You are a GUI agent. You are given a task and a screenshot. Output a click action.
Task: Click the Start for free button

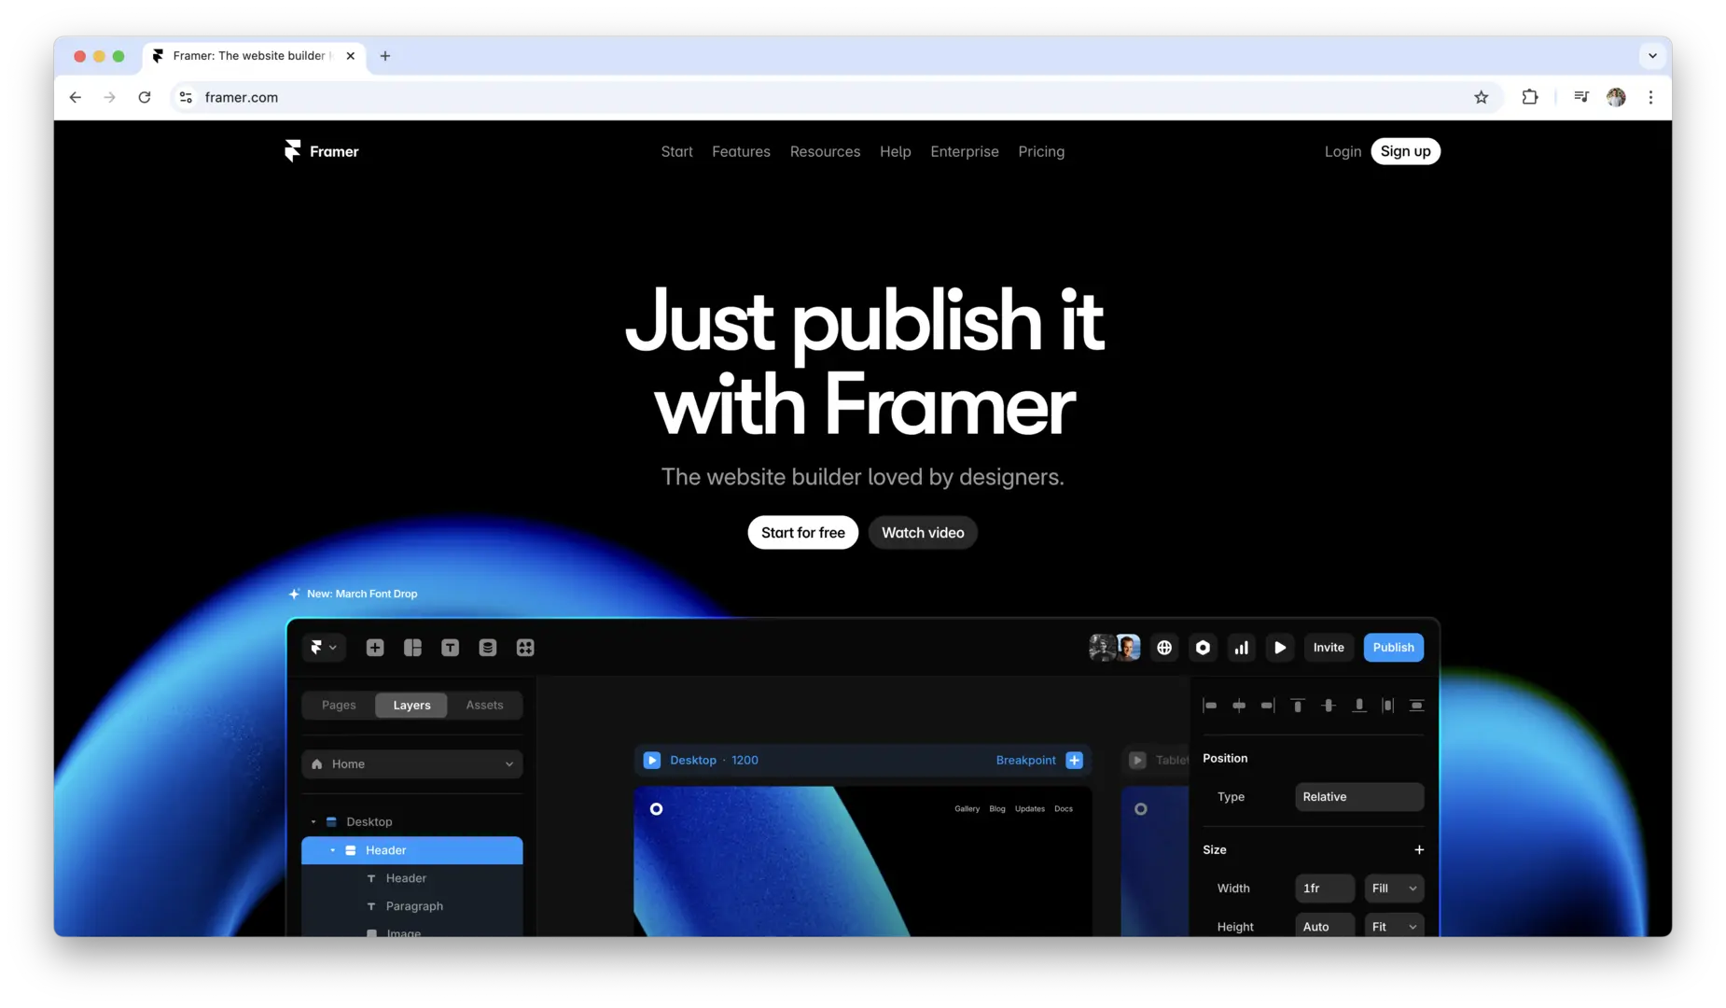[x=802, y=533]
